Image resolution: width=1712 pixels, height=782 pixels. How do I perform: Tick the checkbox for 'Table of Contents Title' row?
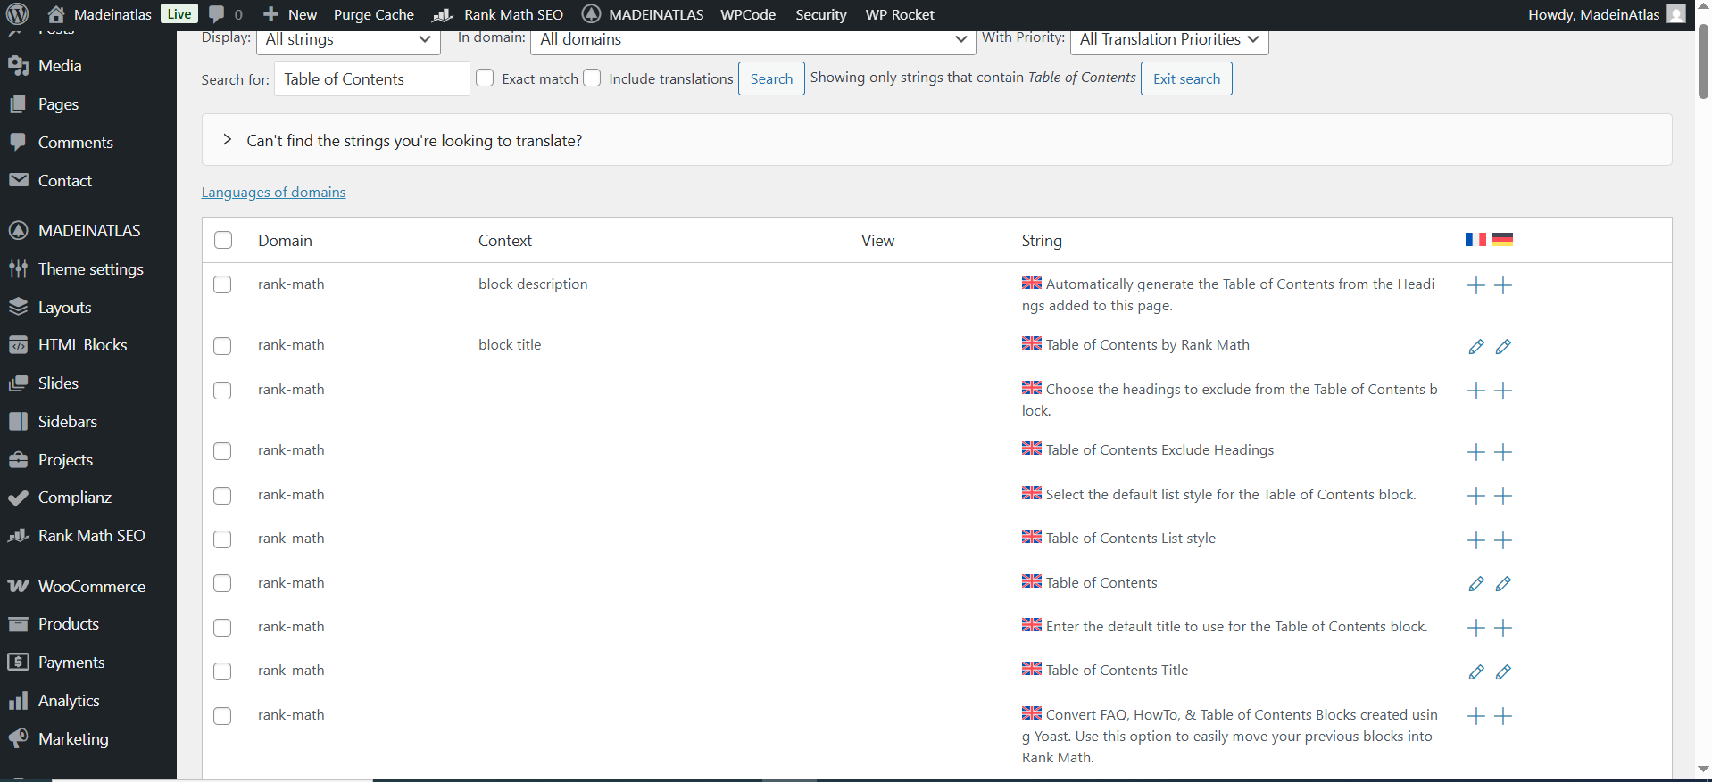click(222, 671)
